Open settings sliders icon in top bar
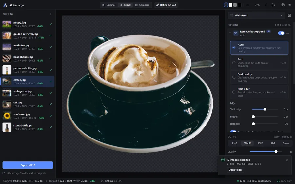295x184 pixels. 290,5
